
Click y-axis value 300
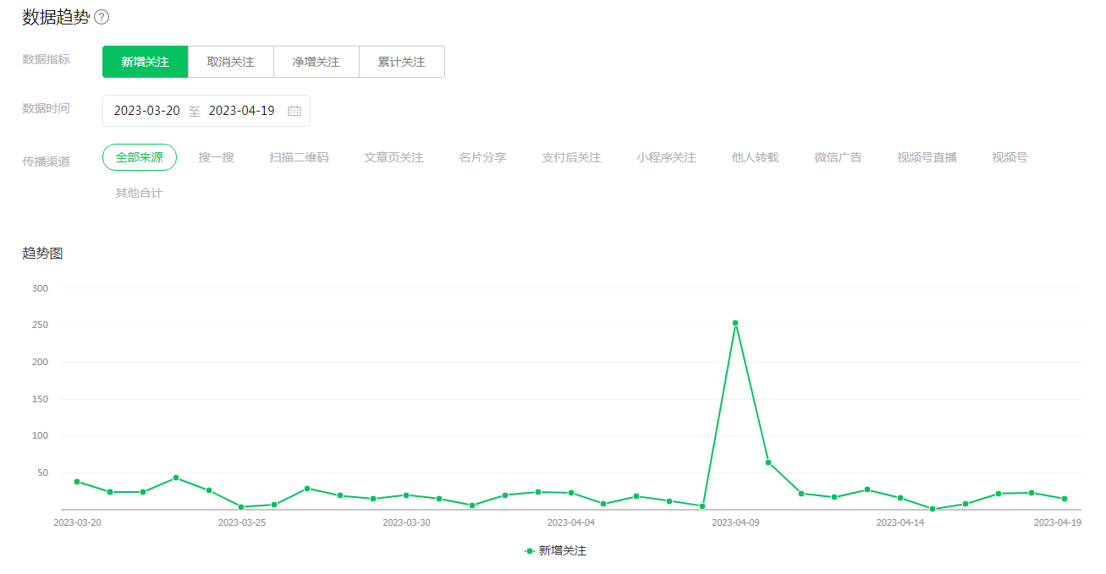[x=41, y=288]
